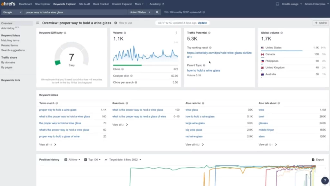This screenshot has width=330, height=186.
Task: Open Site Explorer in top navigation
Action: point(43,4)
